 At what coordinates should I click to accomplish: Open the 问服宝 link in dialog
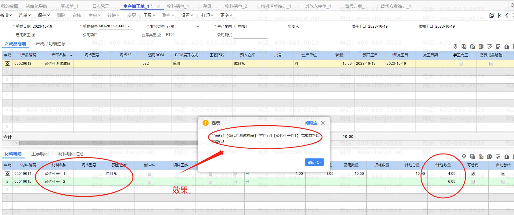[311, 123]
